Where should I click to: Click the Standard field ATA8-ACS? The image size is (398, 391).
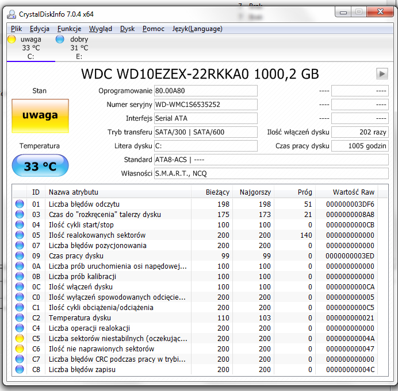point(271,160)
